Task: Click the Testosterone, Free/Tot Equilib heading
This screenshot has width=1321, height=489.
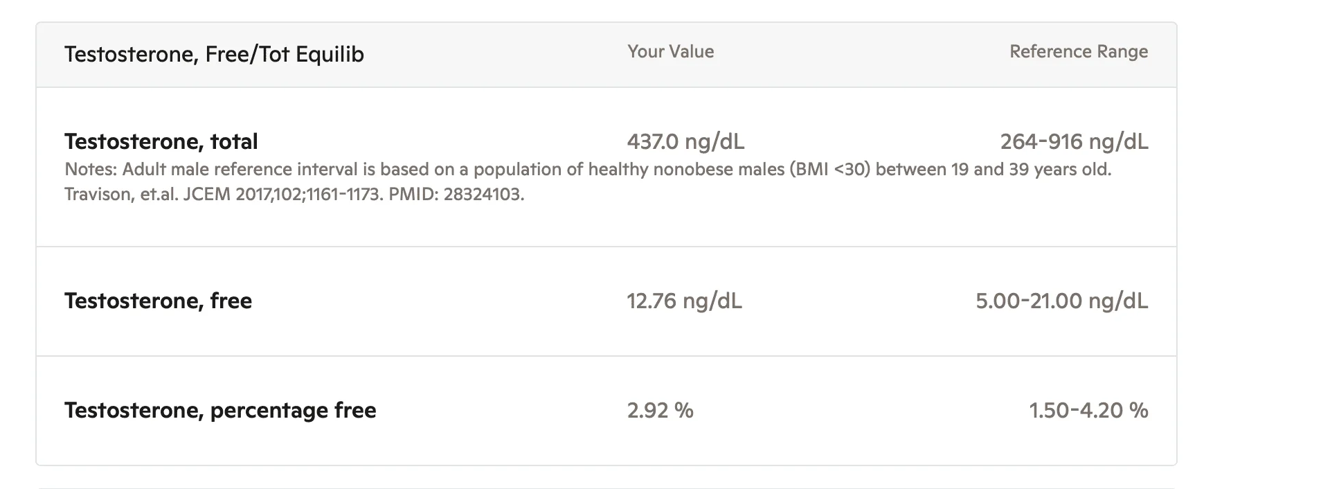Action: click(214, 54)
